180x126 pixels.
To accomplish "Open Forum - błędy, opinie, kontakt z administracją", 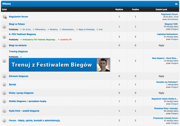I will (34, 120).
